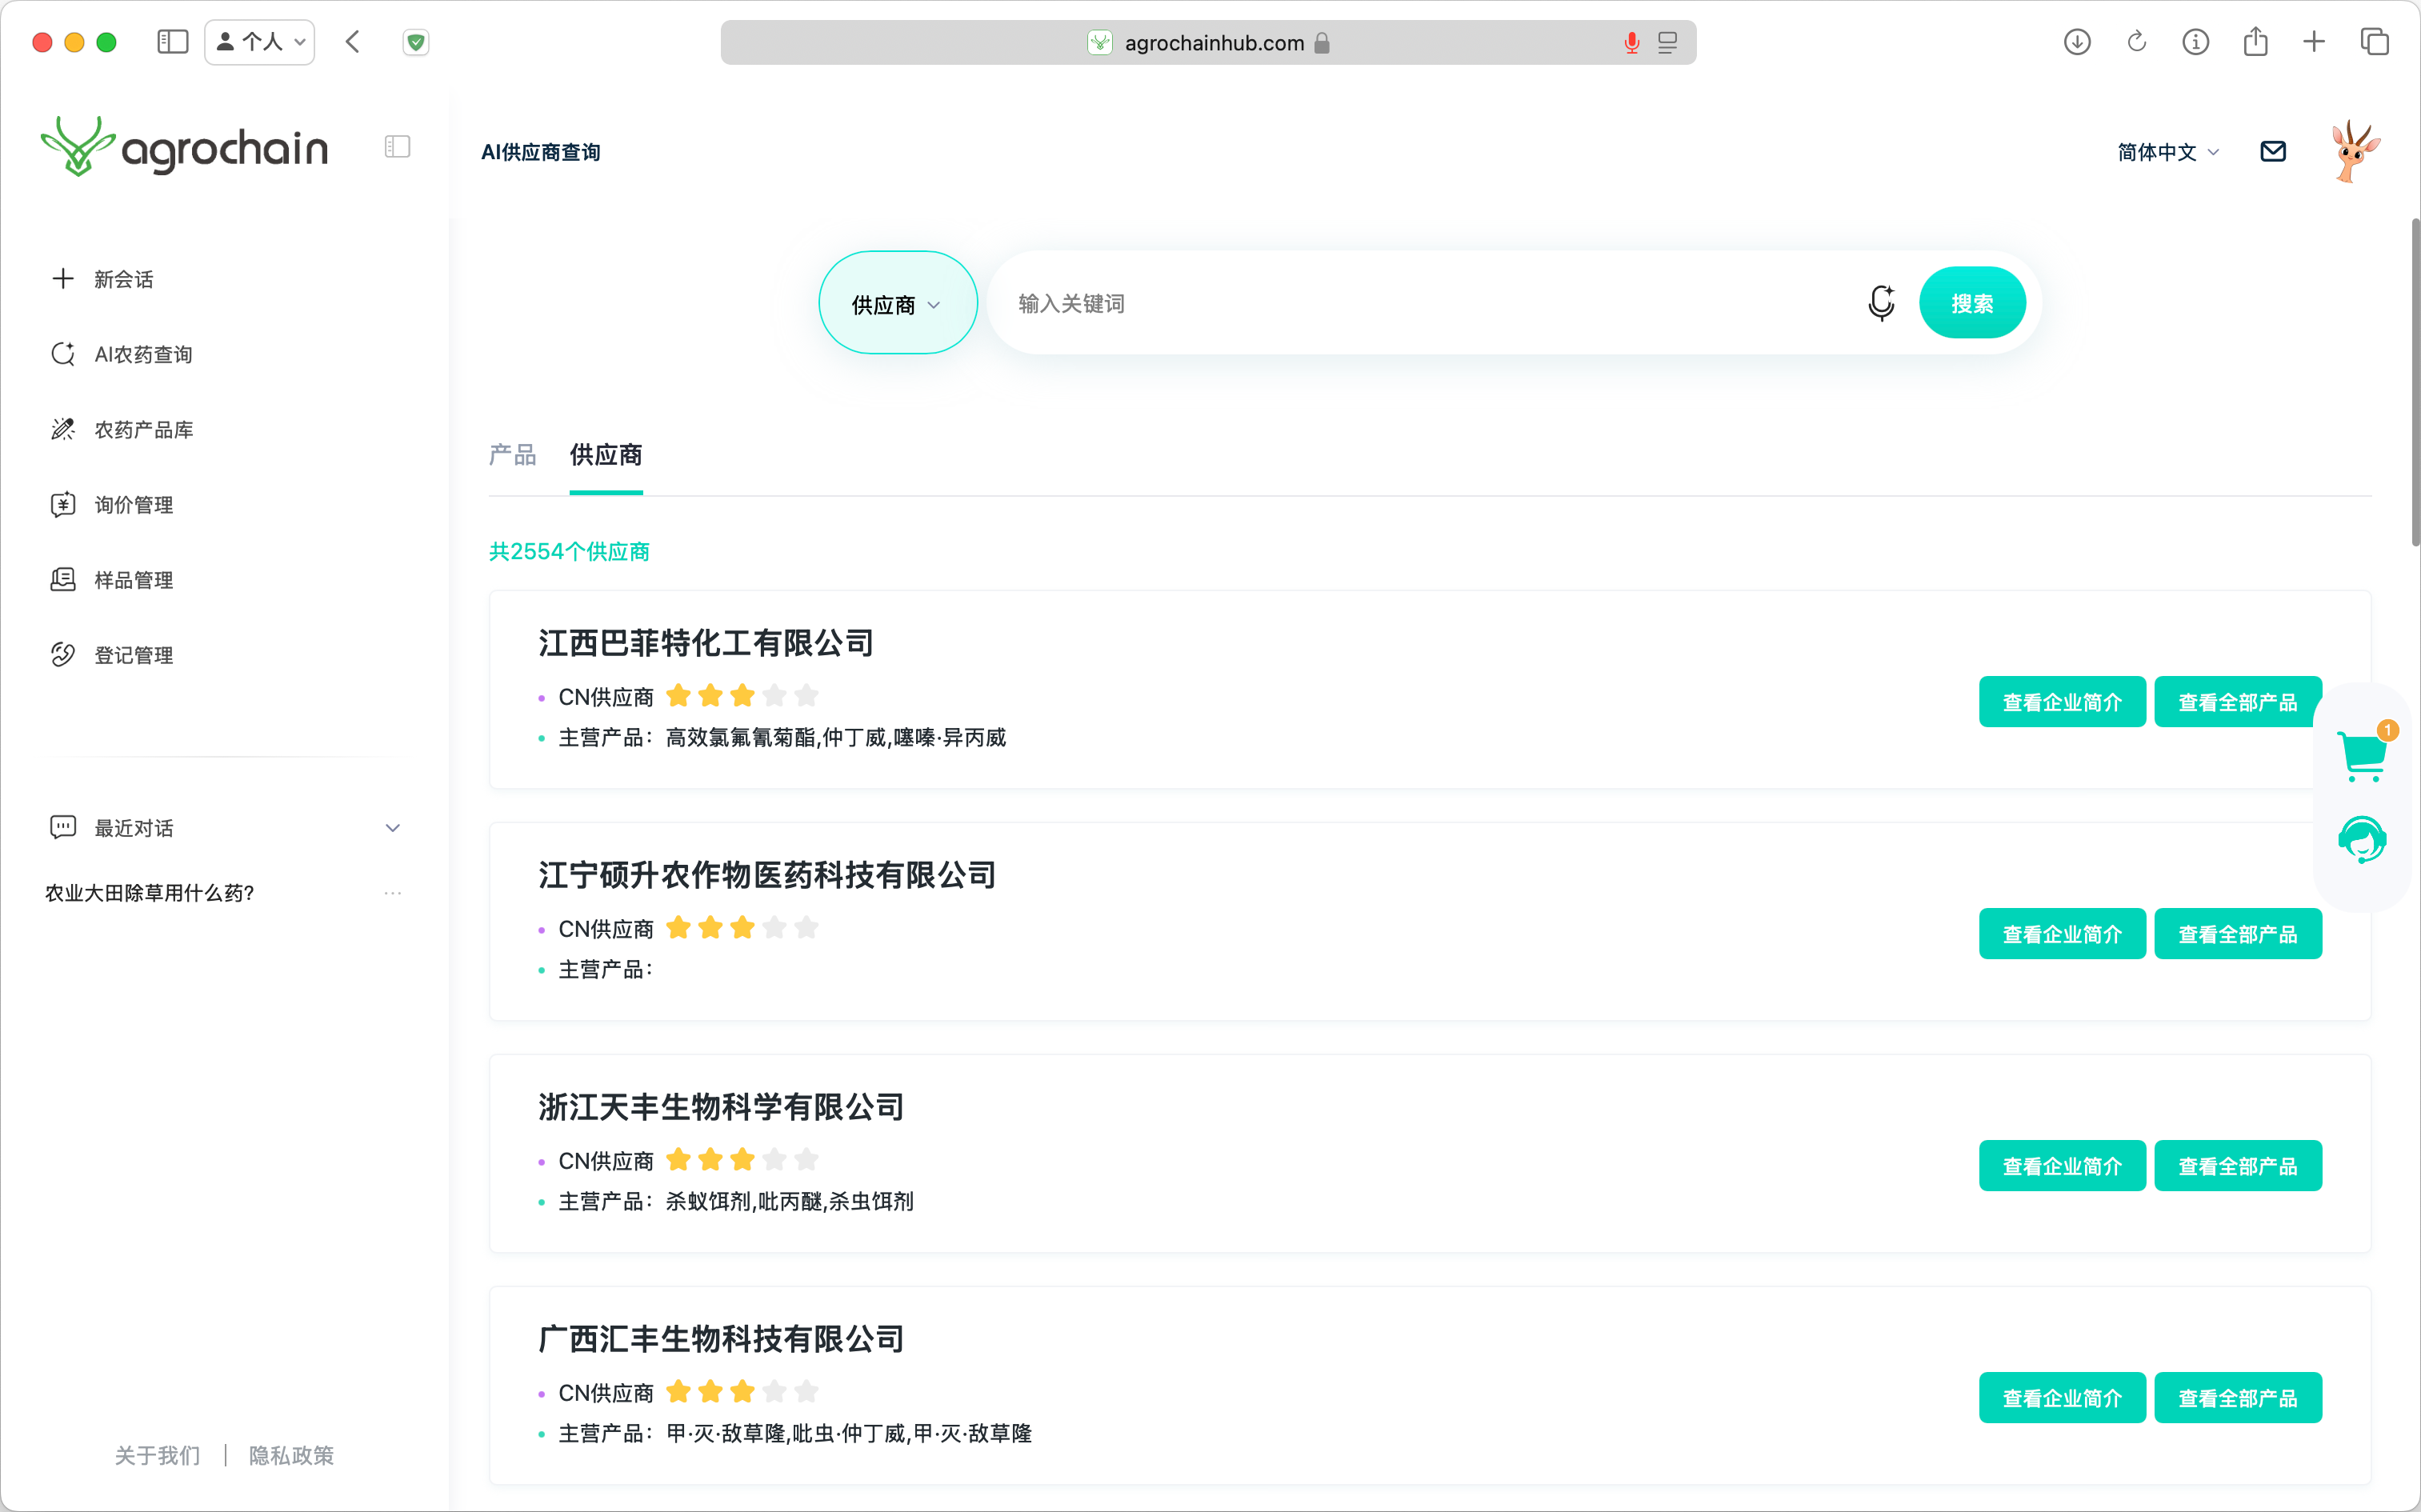Collapse the agrochain sidebar panel

click(x=397, y=147)
